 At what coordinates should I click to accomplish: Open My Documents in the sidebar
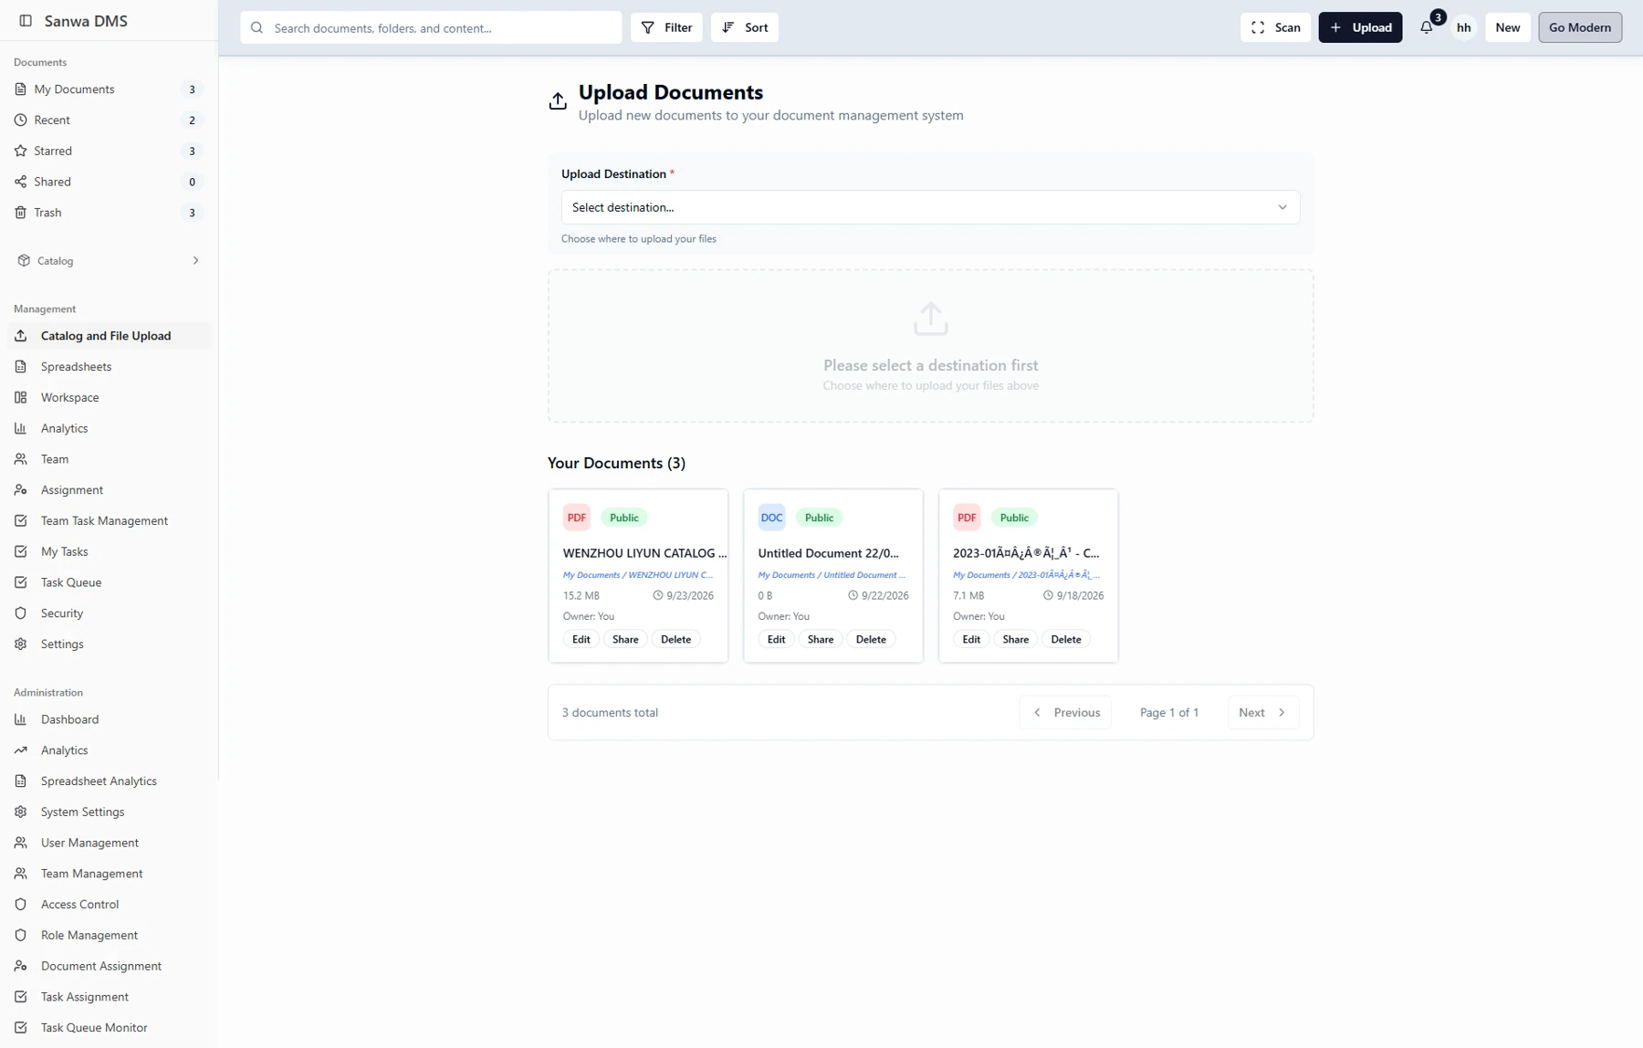(x=109, y=89)
